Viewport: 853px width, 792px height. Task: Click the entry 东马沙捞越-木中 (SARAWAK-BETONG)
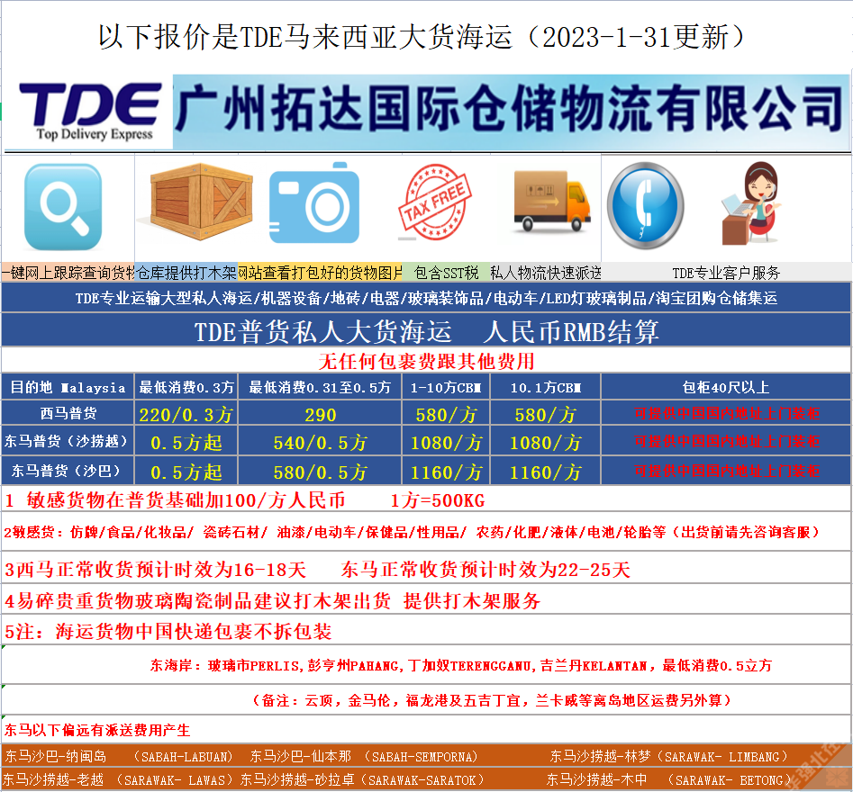tap(668, 780)
